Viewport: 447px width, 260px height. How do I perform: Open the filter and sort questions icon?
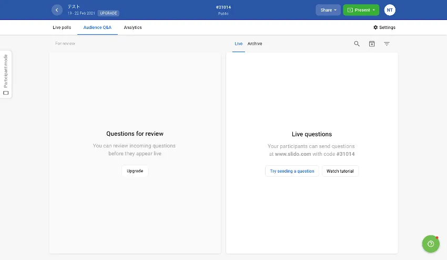coord(387,44)
